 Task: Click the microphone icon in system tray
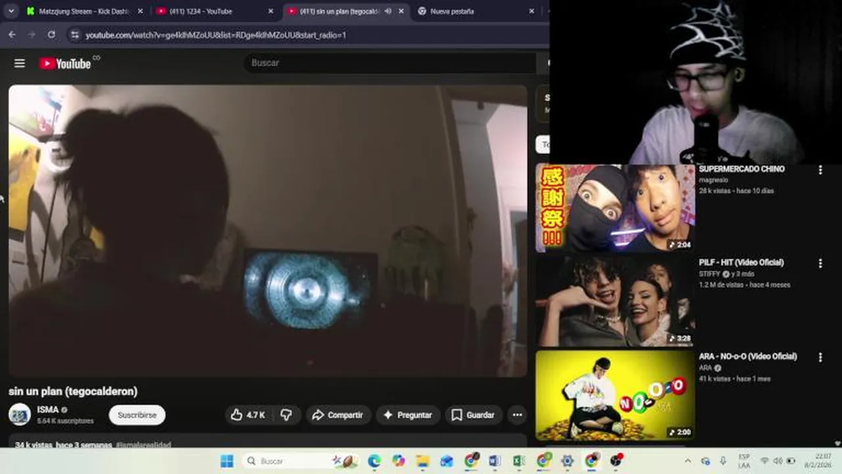tap(723, 461)
